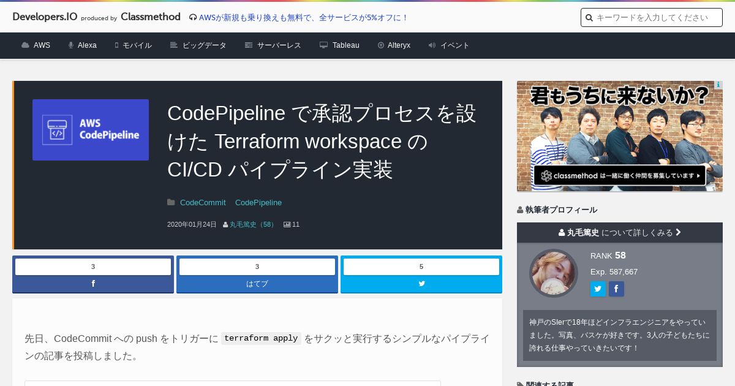Open the サーバーレス menu item
The image size is (735, 386).
pyautogui.click(x=279, y=45)
